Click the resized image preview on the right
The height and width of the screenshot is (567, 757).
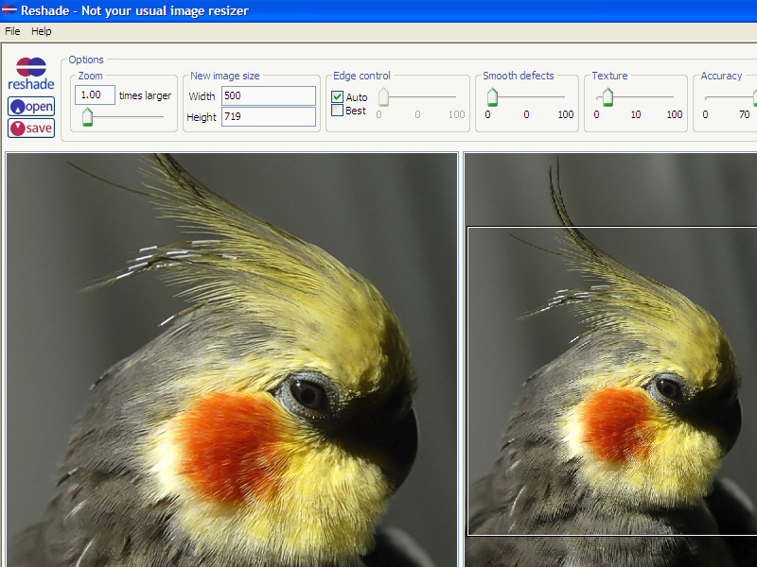(x=610, y=360)
